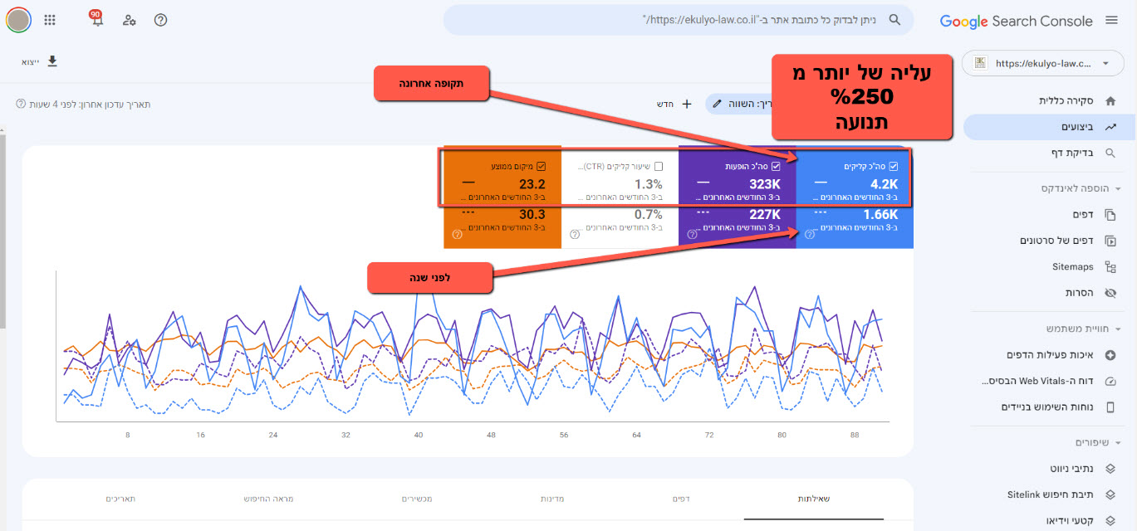
Task: Open the Google apps grid
Action: [50, 20]
